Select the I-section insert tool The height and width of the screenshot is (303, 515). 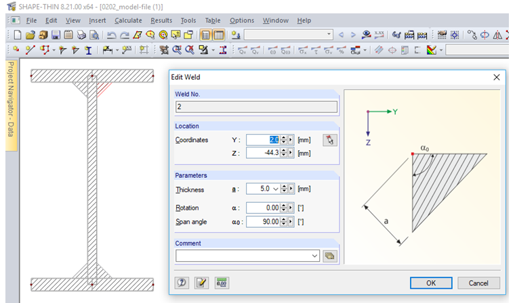(x=88, y=50)
